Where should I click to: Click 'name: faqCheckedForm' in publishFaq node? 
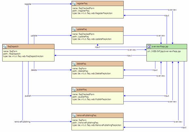[83, 94]
